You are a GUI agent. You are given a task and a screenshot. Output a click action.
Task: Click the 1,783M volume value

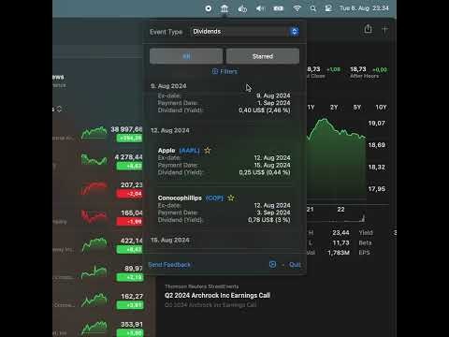339,253
